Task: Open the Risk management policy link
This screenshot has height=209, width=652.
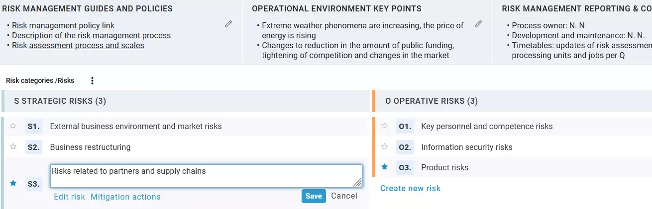Action: 108,25
